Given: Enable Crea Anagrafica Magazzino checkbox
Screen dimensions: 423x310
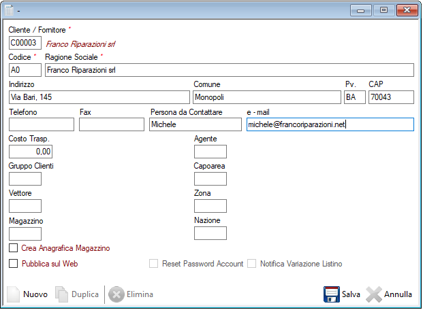Looking at the screenshot, I should pos(13,249).
